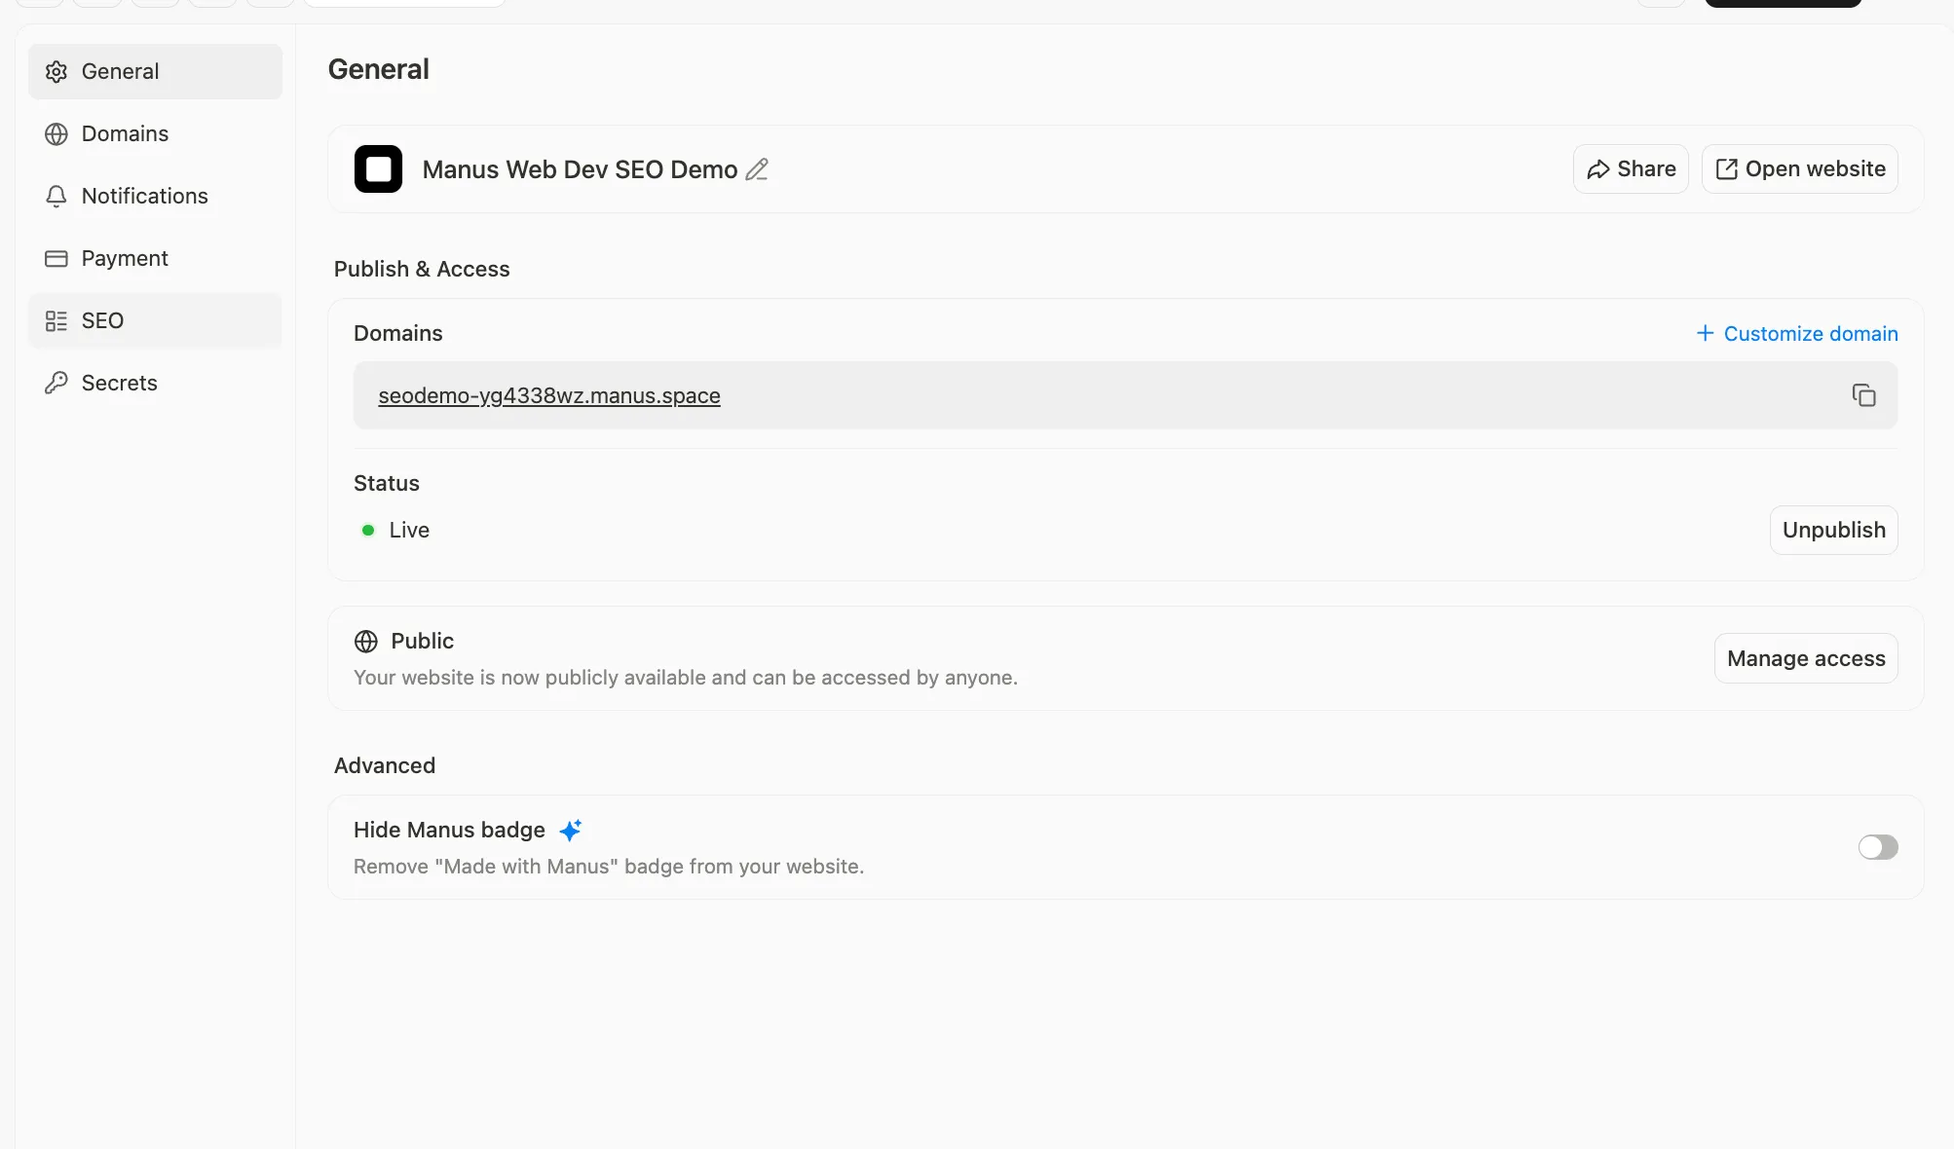Open Notifications via the bell icon
Viewport: 1954px width, 1149px height.
click(x=56, y=196)
